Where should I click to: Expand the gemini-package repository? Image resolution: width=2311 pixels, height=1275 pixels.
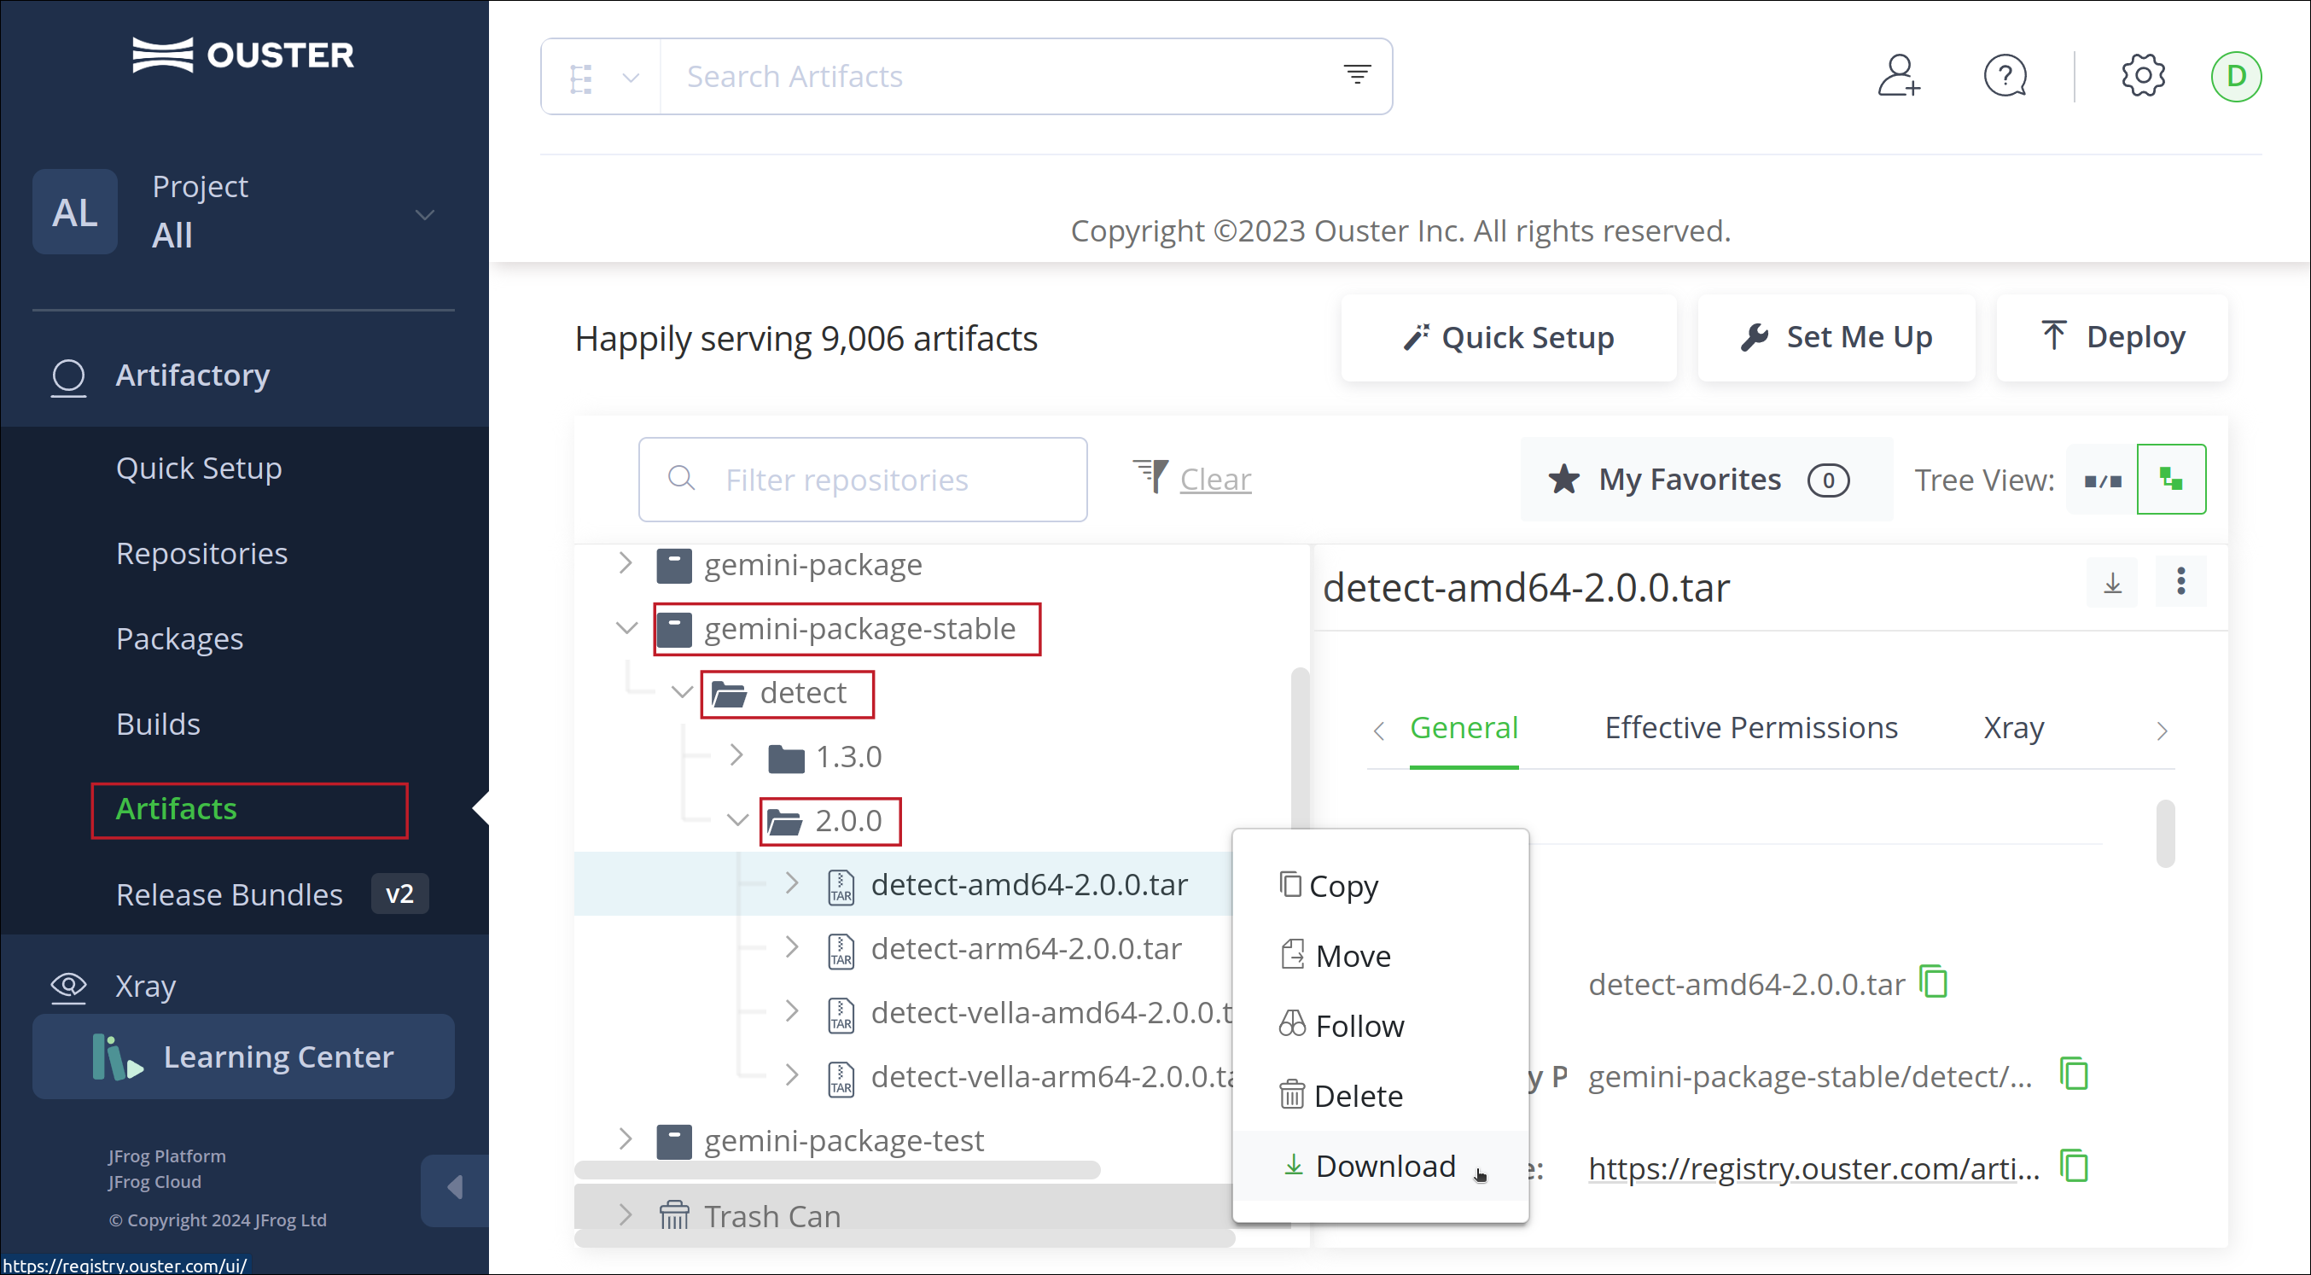point(626,563)
